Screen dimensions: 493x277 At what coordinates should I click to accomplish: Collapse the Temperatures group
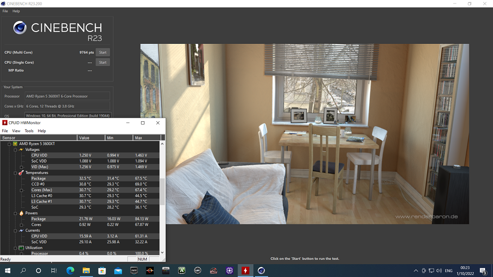click(15, 173)
